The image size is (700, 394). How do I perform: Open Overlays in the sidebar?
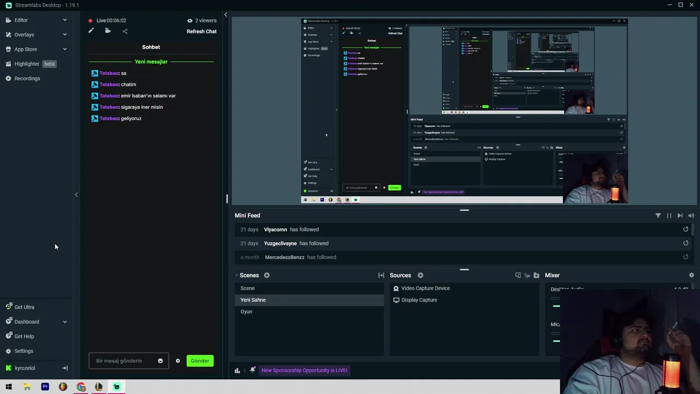pos(24,34)
